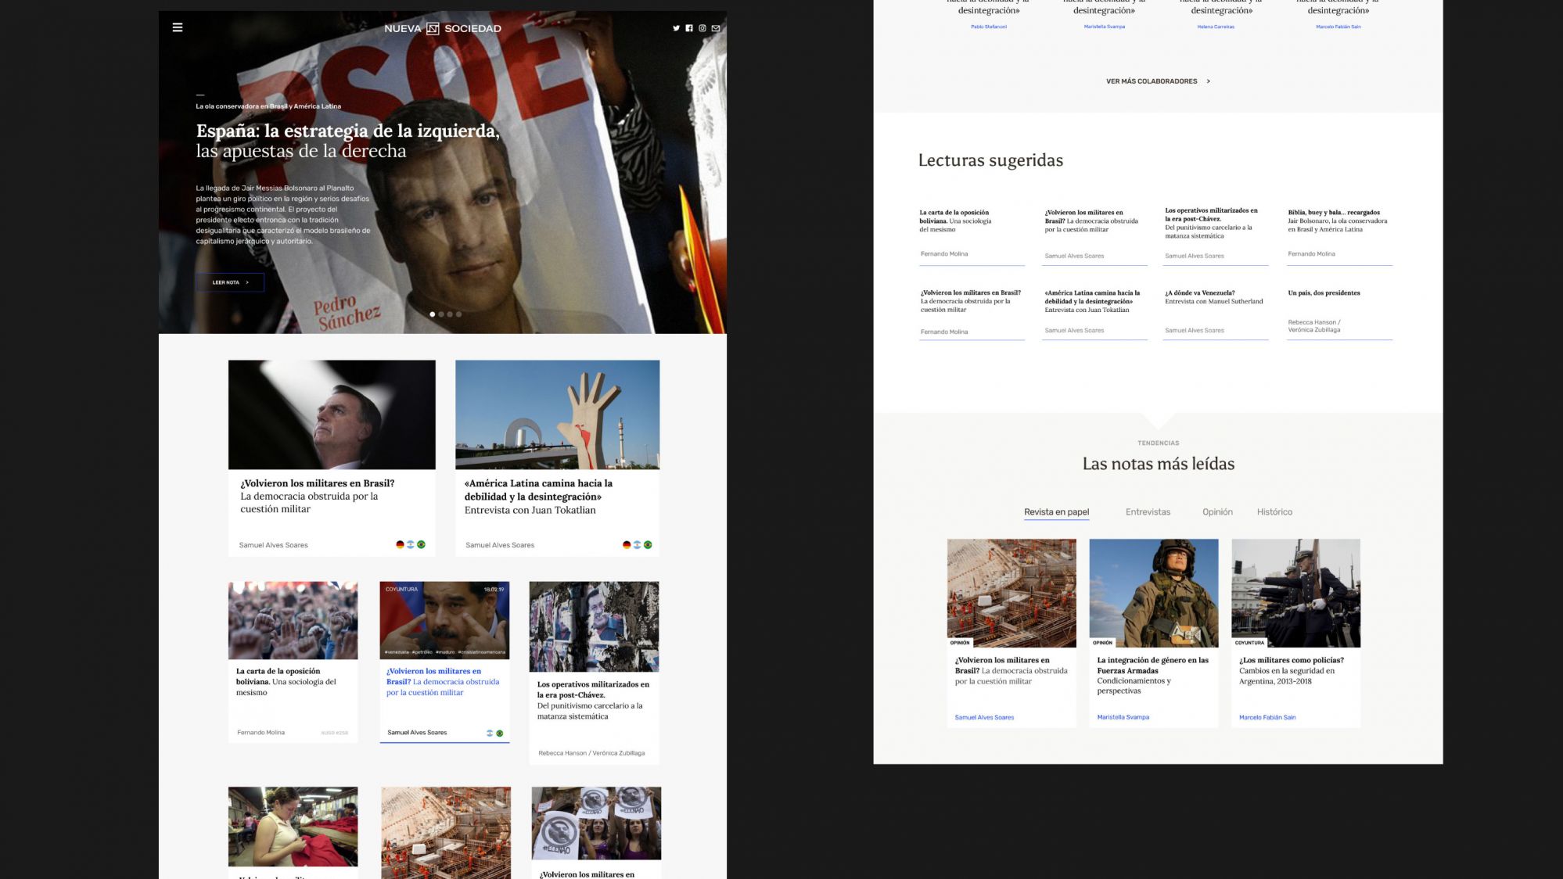Switch to the Histórico tab
Image resolution: width=1563 pixels, height=879 pixels.
point(1274,512)
